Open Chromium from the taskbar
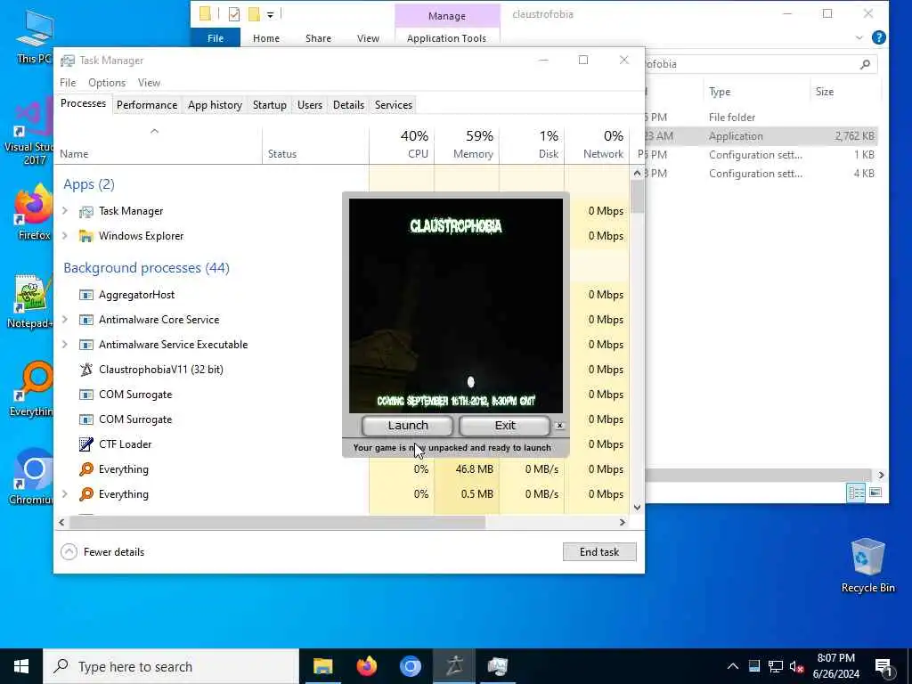Viewport: 912px width, 684px height. pyautogui.click(x=410, y=666)
